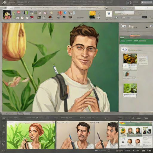Click the slider in the top-right toolbar
The width and height of the screenshot is (153, 153).
click(x=136, y=18)
